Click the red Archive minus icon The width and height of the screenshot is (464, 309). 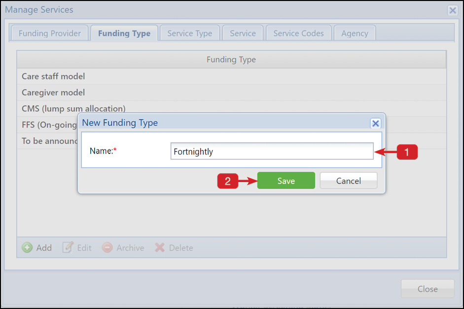[x=107, y=247]
